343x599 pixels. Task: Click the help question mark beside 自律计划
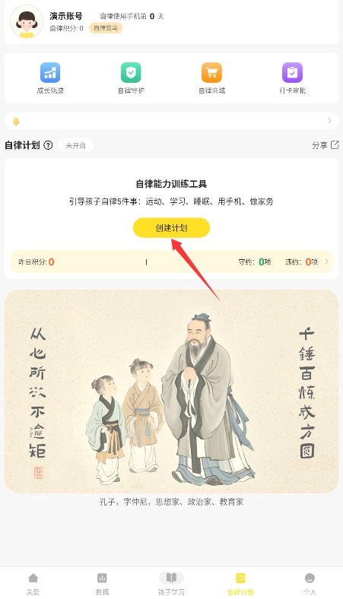click(x=48, y=145)
